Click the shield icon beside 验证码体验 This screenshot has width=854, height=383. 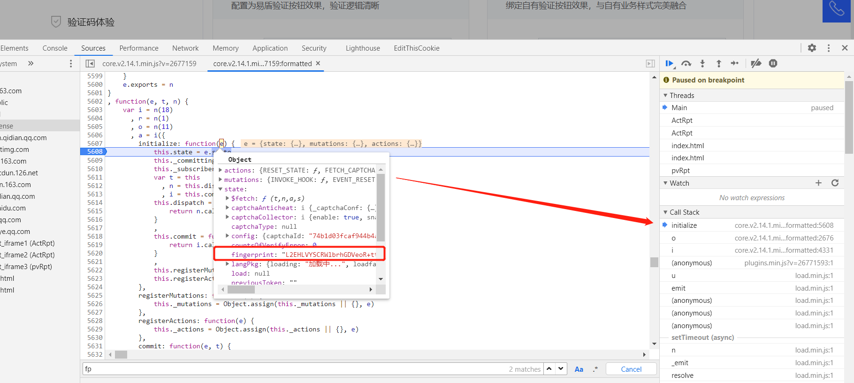point(56,22)
